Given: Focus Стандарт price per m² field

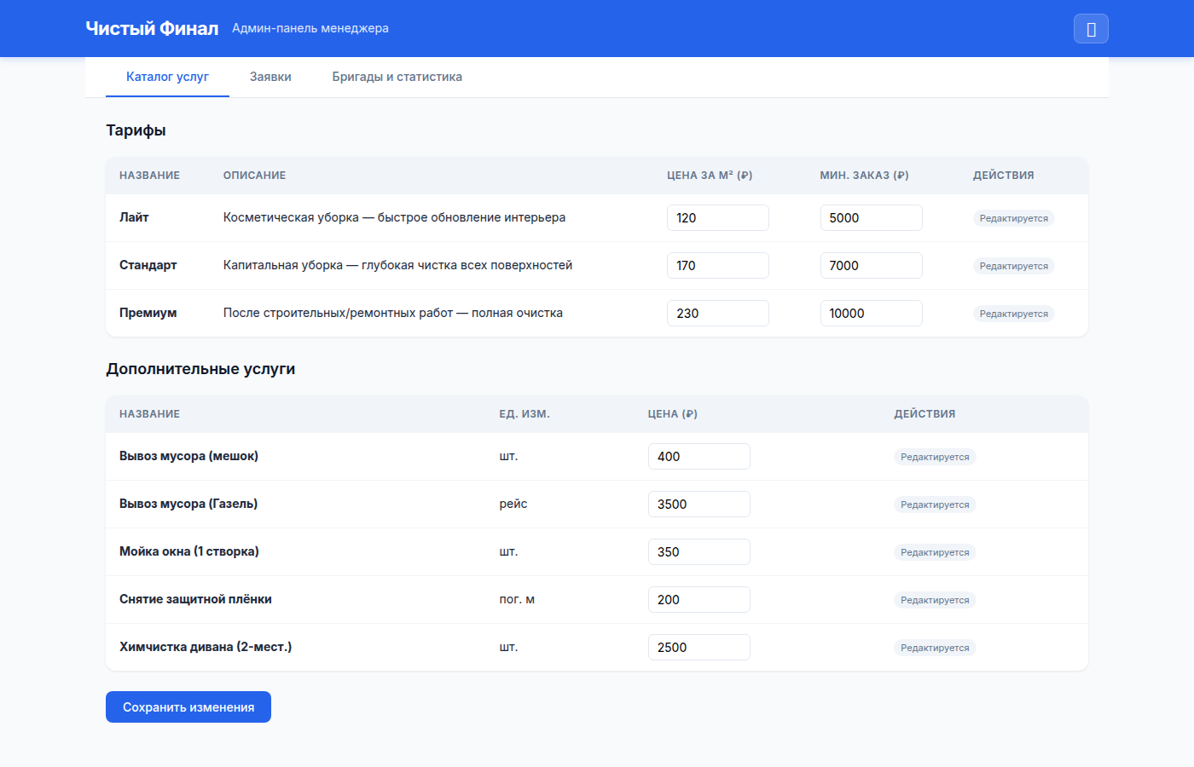Looking at the screenshot, I should coord(718,266).
